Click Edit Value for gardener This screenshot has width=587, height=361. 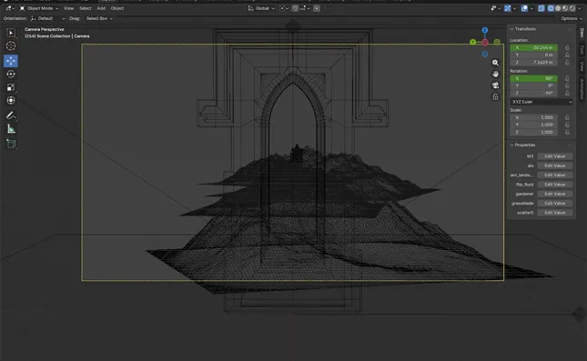[555, 194]
